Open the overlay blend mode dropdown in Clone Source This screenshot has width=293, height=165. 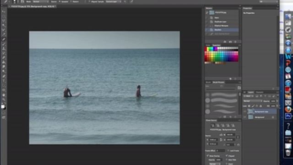pos(215,164)
